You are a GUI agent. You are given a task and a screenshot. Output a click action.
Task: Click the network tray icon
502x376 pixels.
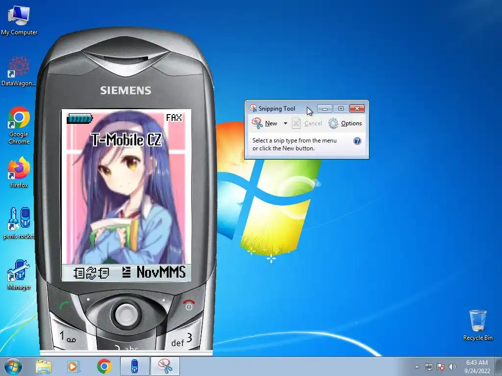(428, 367)
